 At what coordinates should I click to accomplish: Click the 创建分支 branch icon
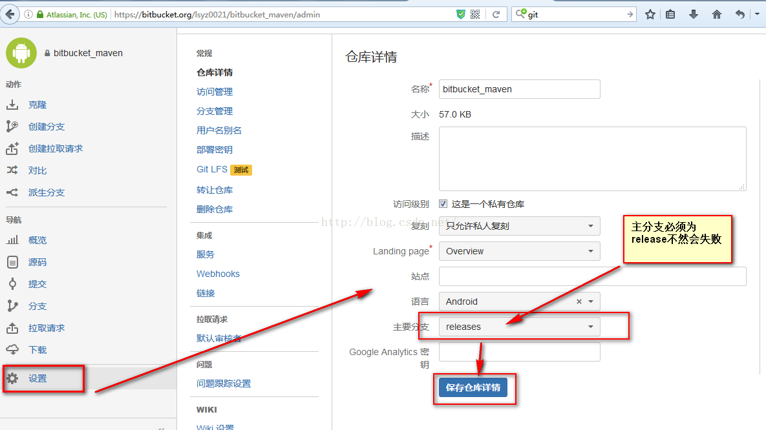(x=12, y=127)
